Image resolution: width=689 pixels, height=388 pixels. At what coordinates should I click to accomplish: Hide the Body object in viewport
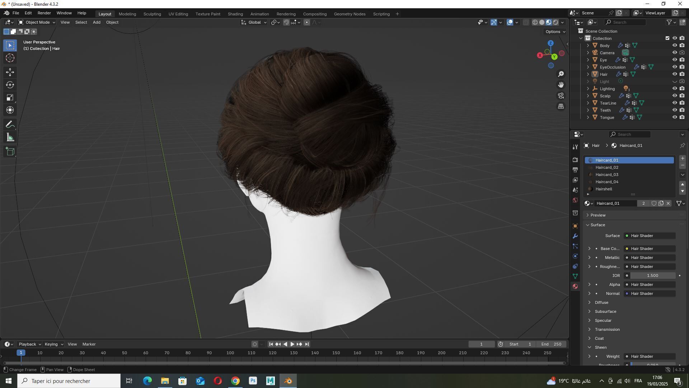click(675, 46)
